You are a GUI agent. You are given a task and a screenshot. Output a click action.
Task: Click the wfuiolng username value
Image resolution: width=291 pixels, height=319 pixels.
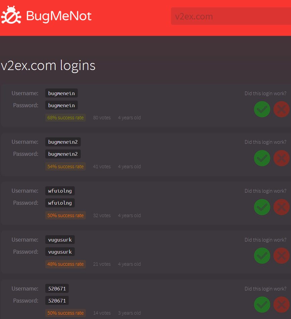(60, 191)
